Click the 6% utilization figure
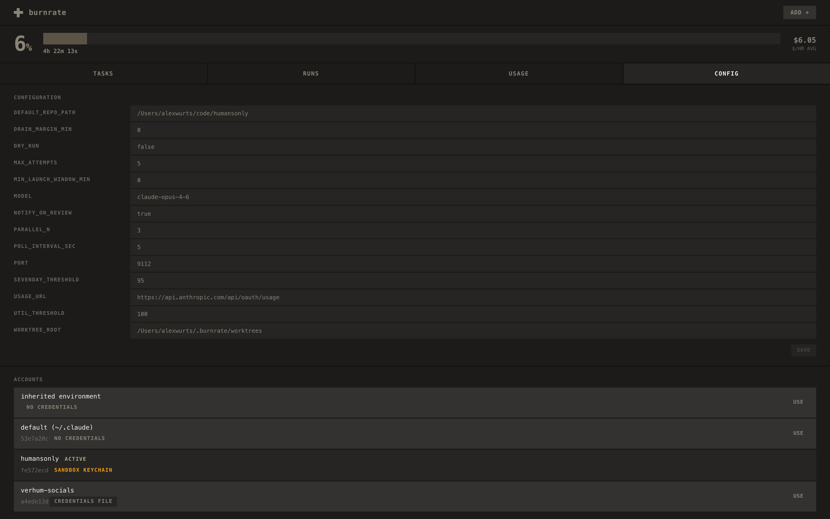This screenshot has height=519, width=830. [x=23, y=44]
